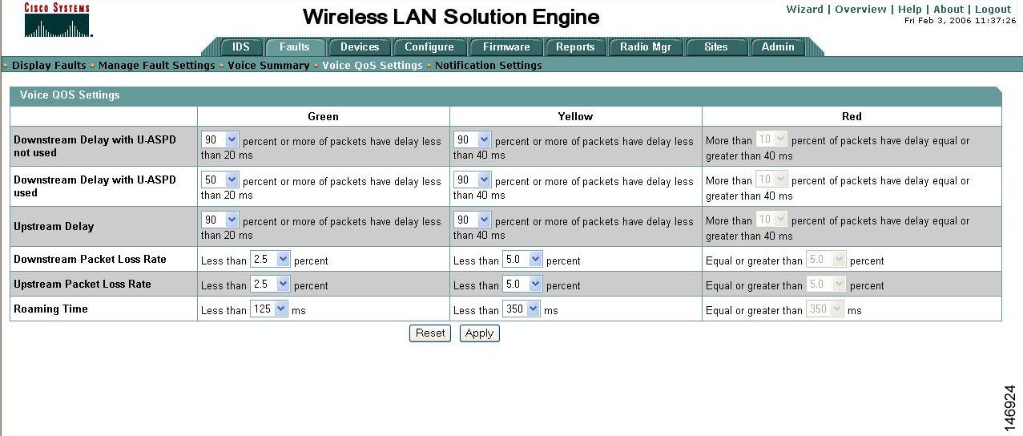Apply the Voice QoS settings
Image resolution: width=1023 pixels, height=436 pixels.
coord(479,333)
